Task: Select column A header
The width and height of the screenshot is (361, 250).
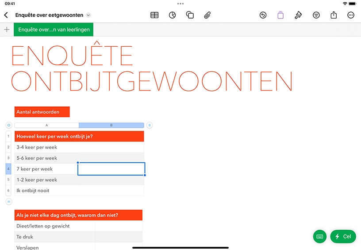Action: pyautogui.click(x=46, y=125)
